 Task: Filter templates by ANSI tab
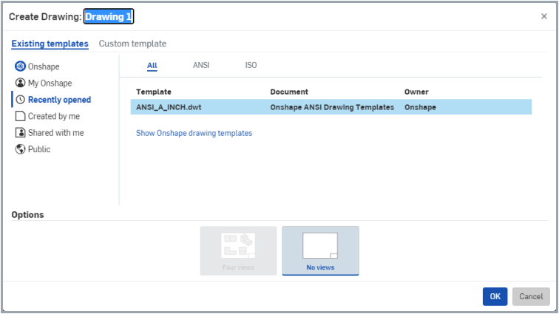[x=201, y=65]
